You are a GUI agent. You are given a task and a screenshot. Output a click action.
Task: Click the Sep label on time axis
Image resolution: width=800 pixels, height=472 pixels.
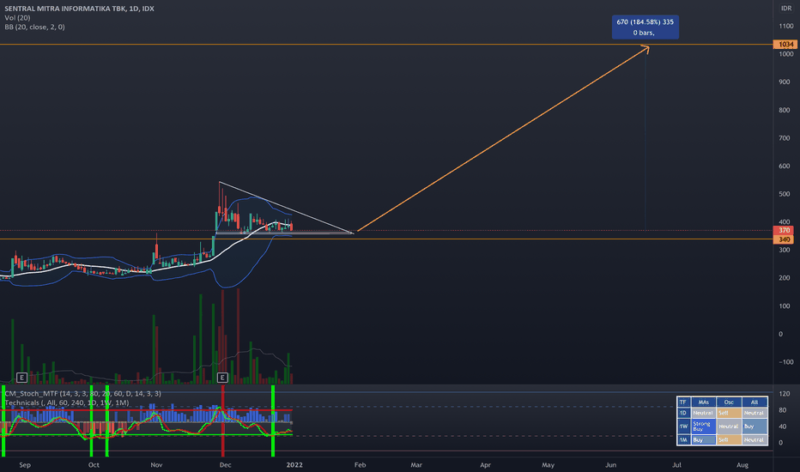coord(25,465)
